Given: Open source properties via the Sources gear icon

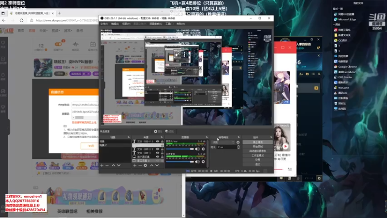Looking at the screenshot, I should point(146,165).
